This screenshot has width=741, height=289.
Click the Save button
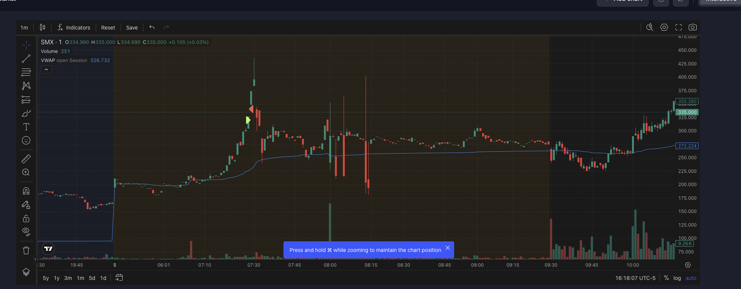[132, 28]
